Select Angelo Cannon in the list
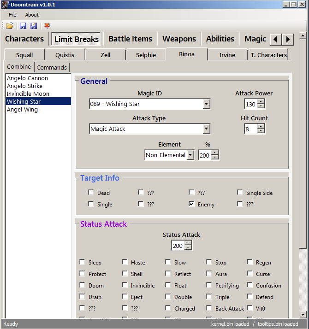Screen dimensions: 309x329 pos(38,78)
